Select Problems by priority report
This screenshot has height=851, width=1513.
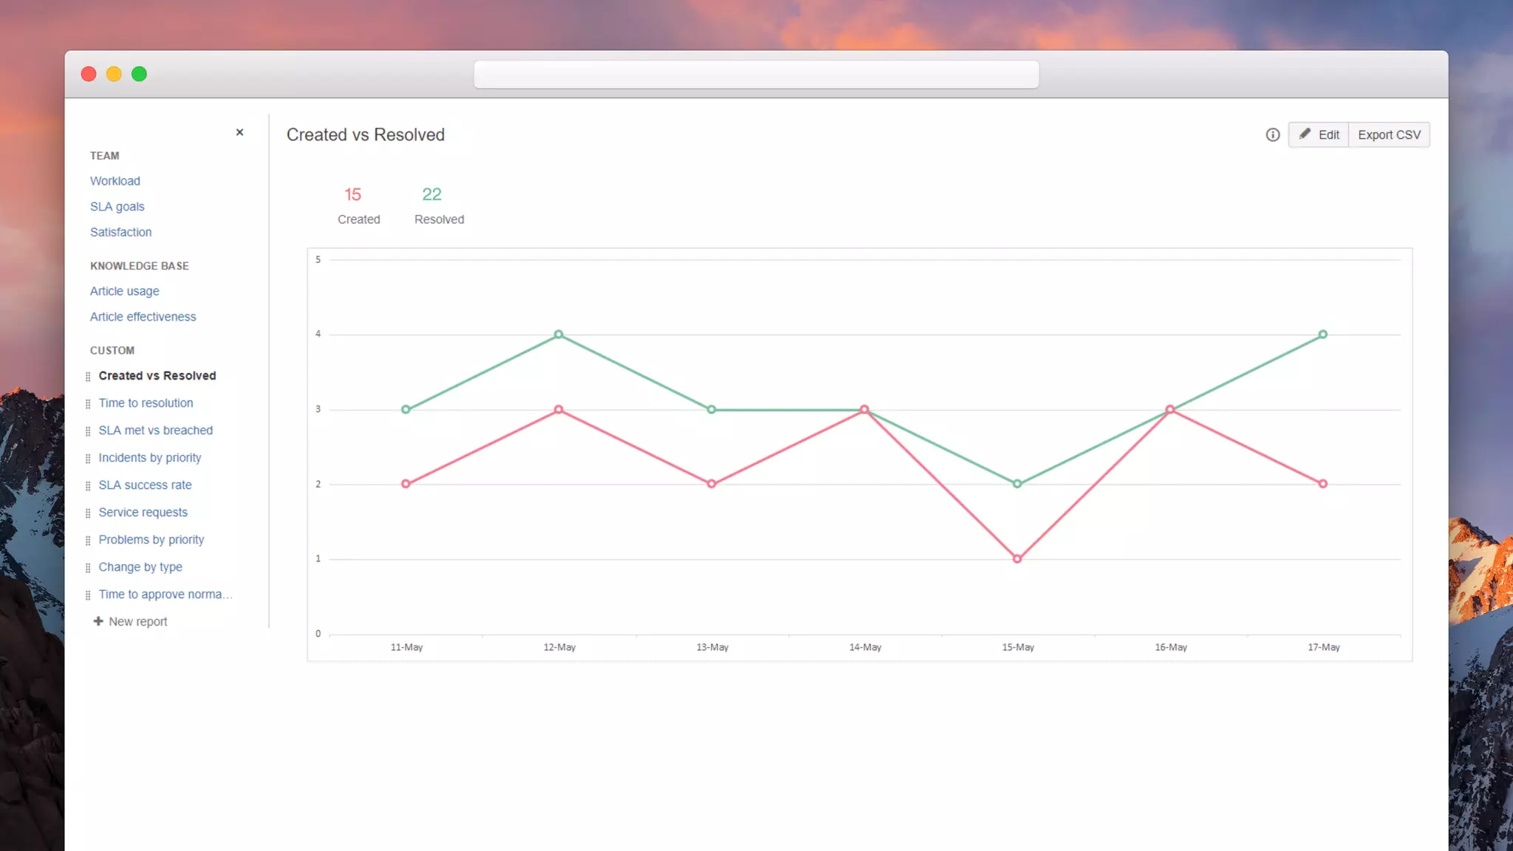pyautogui.click(x=151, y=540)
